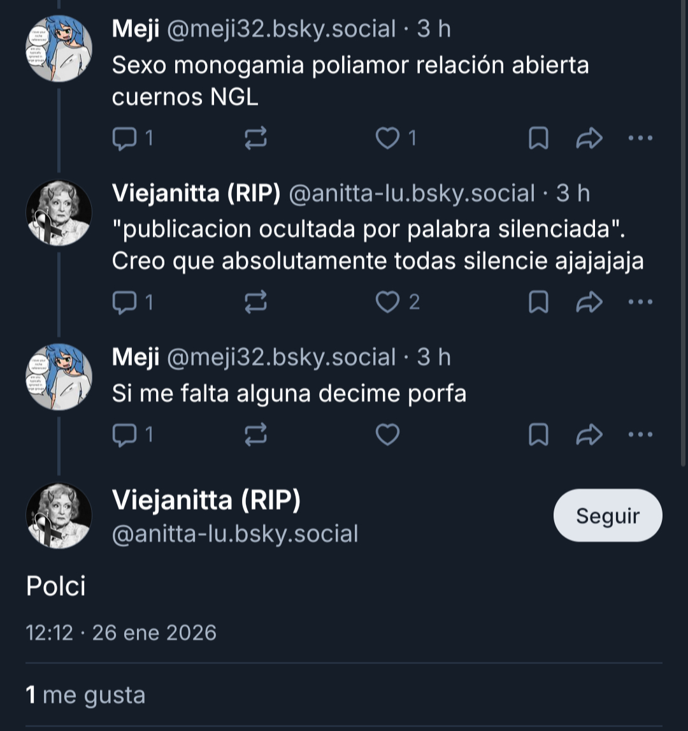Bookmark Viejanitta's palabra silenciada post

pyautogui.click(x=539, y=303)
